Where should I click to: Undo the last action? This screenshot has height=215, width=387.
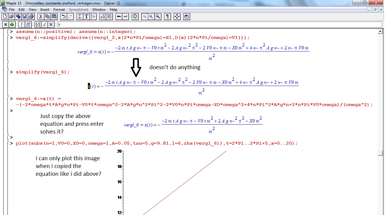tap(63, 16)
